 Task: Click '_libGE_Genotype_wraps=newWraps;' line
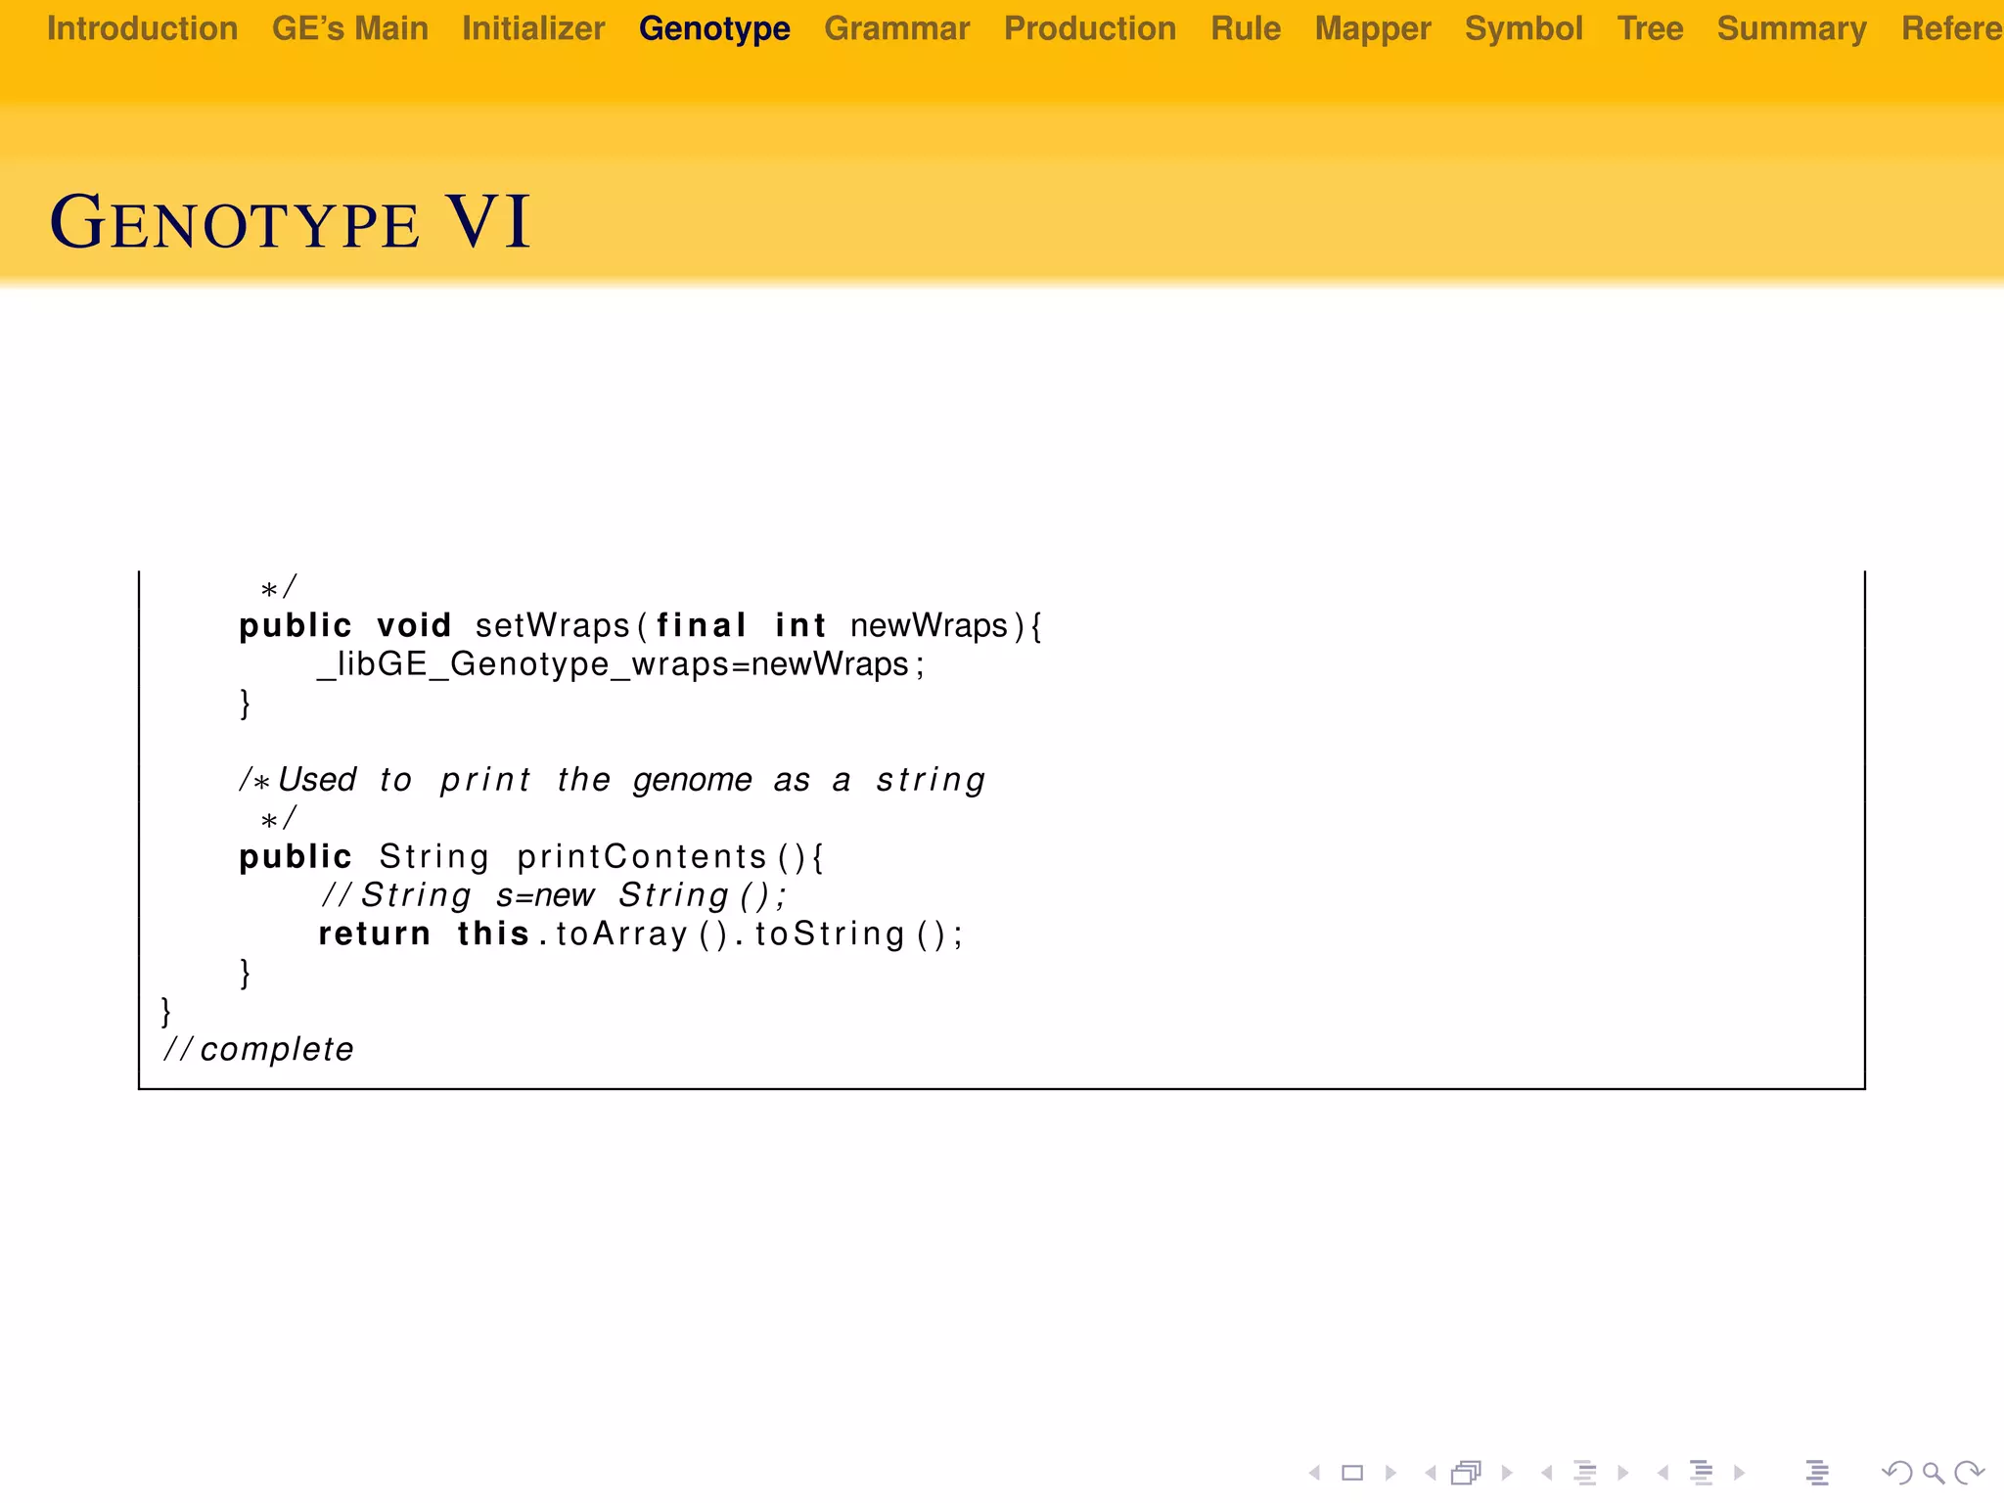(x=621, y=664)
